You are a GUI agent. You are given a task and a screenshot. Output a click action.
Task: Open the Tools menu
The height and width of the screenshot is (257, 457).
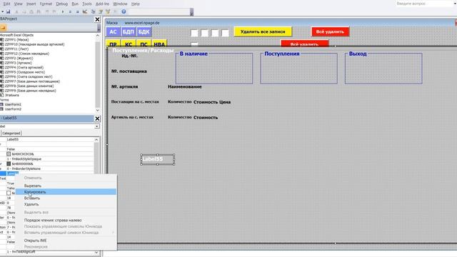(87, 4)
